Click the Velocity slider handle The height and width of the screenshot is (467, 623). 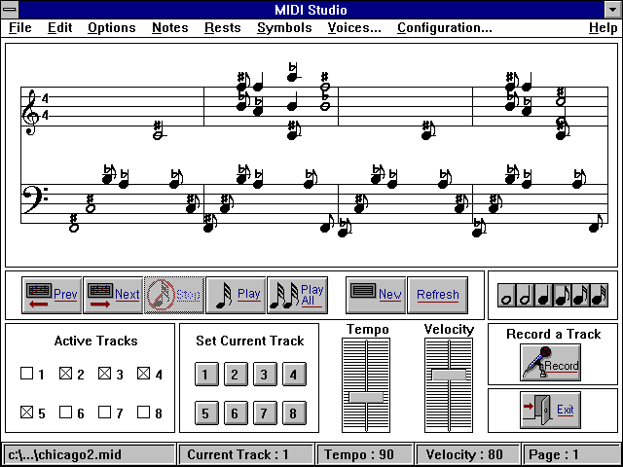point(448,375)
